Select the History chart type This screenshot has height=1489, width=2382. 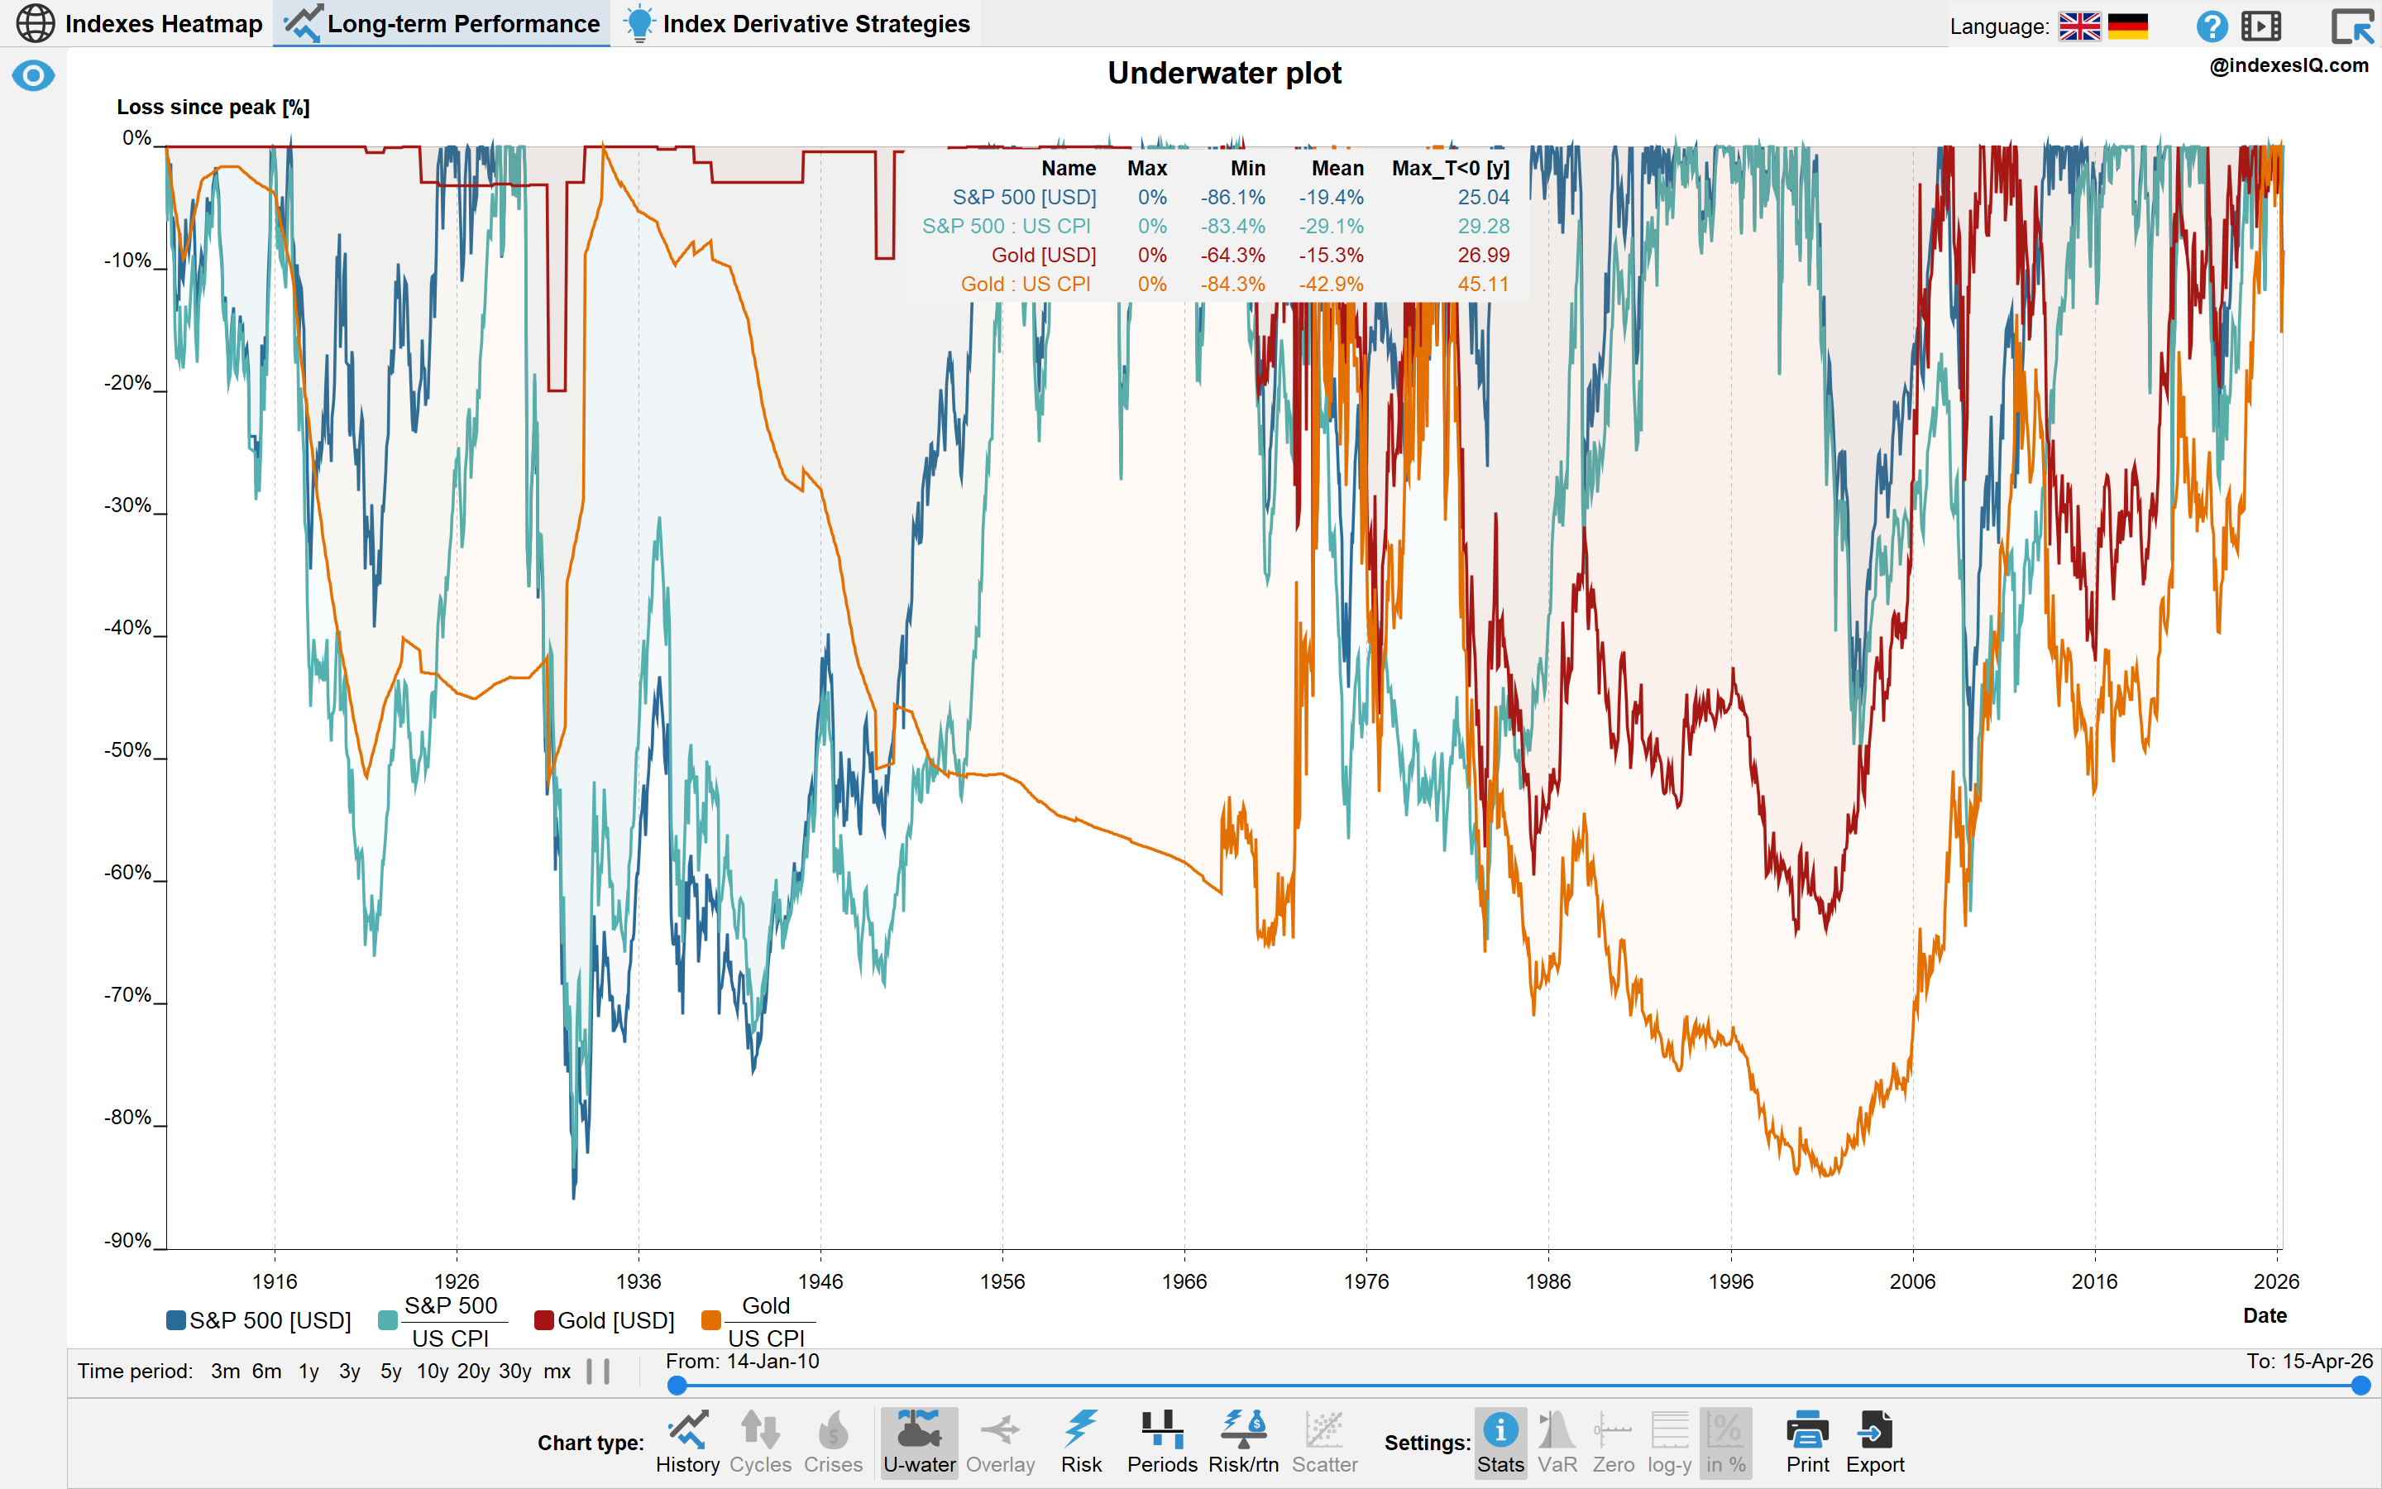click(x=688, y=1443)
